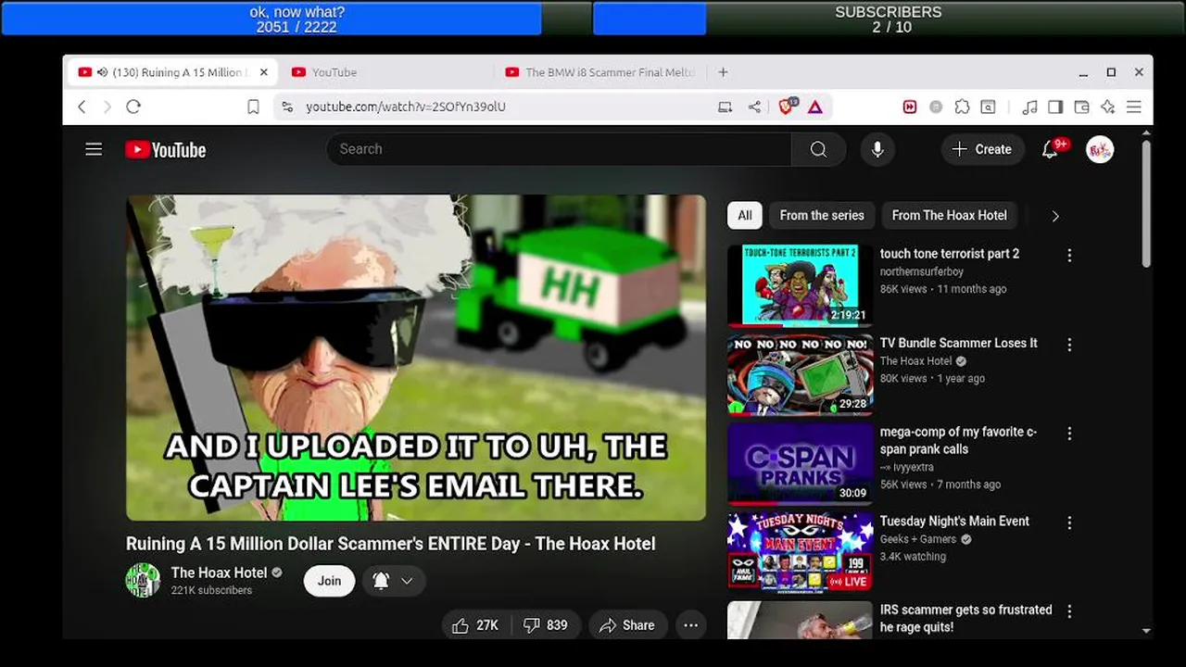Open touch tone terrorists thumbnail

coord(800,285)
